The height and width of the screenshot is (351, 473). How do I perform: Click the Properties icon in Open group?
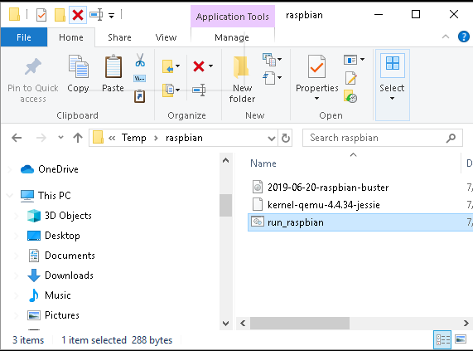pyautogui.click(x=316, y=66)
